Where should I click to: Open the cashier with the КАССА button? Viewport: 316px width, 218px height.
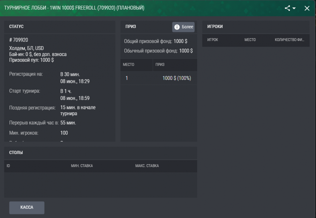click(x=27, y=207)
